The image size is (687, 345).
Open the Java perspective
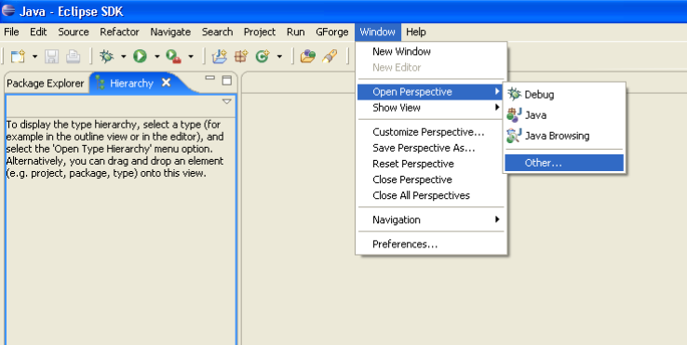pyautogui.click(x=564, y=115)
